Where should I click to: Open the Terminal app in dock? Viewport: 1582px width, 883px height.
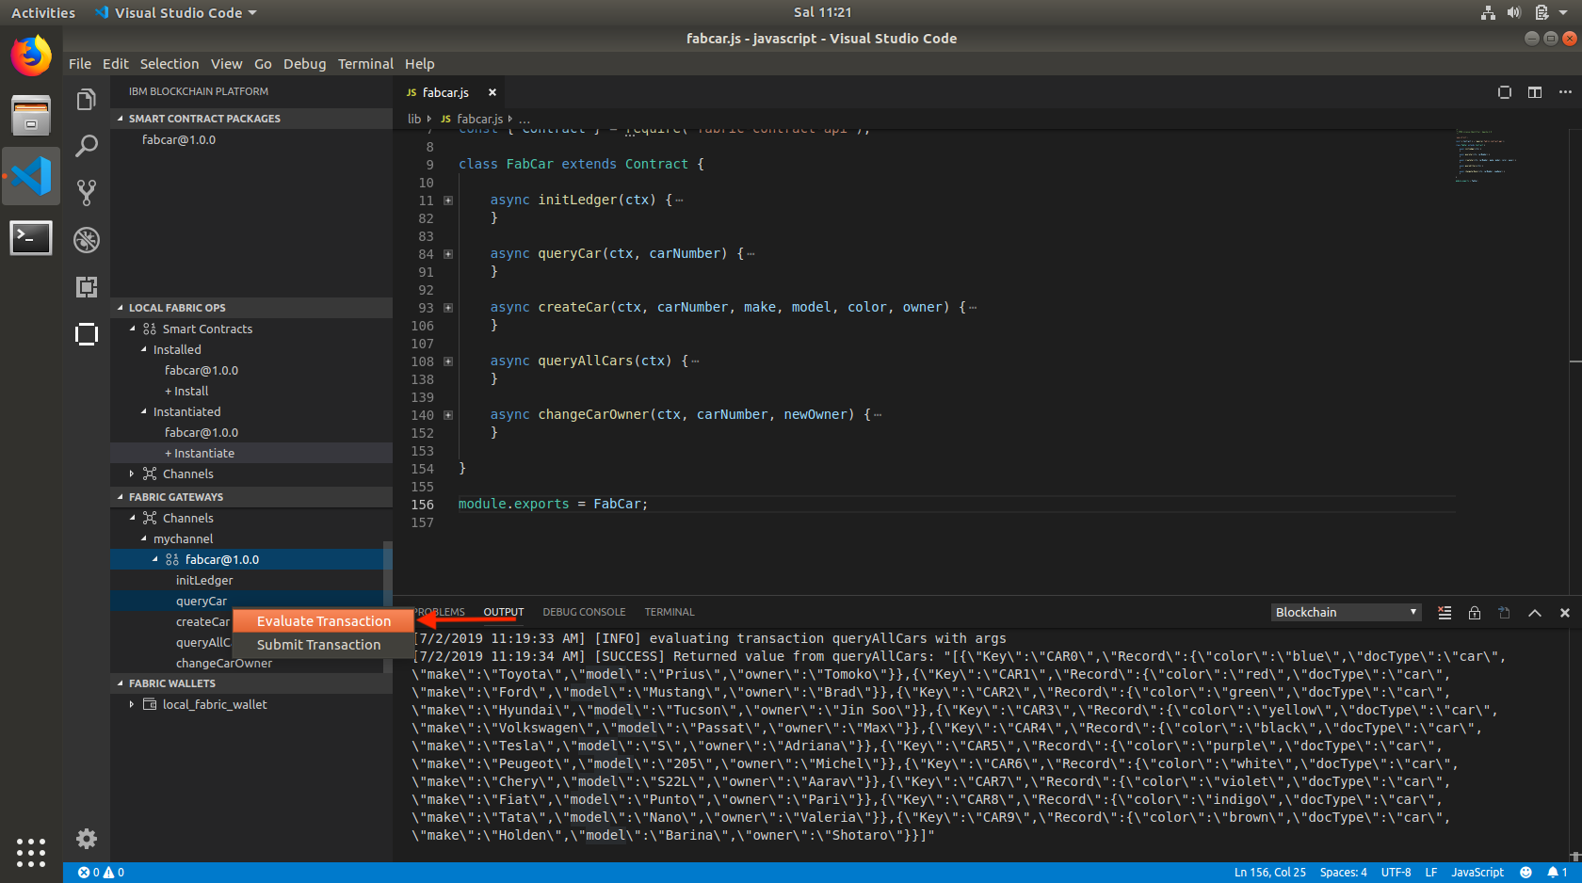31,237
